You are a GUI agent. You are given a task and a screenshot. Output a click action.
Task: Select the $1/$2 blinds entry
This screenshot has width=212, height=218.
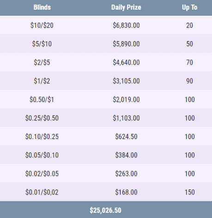tap(42, 81)
